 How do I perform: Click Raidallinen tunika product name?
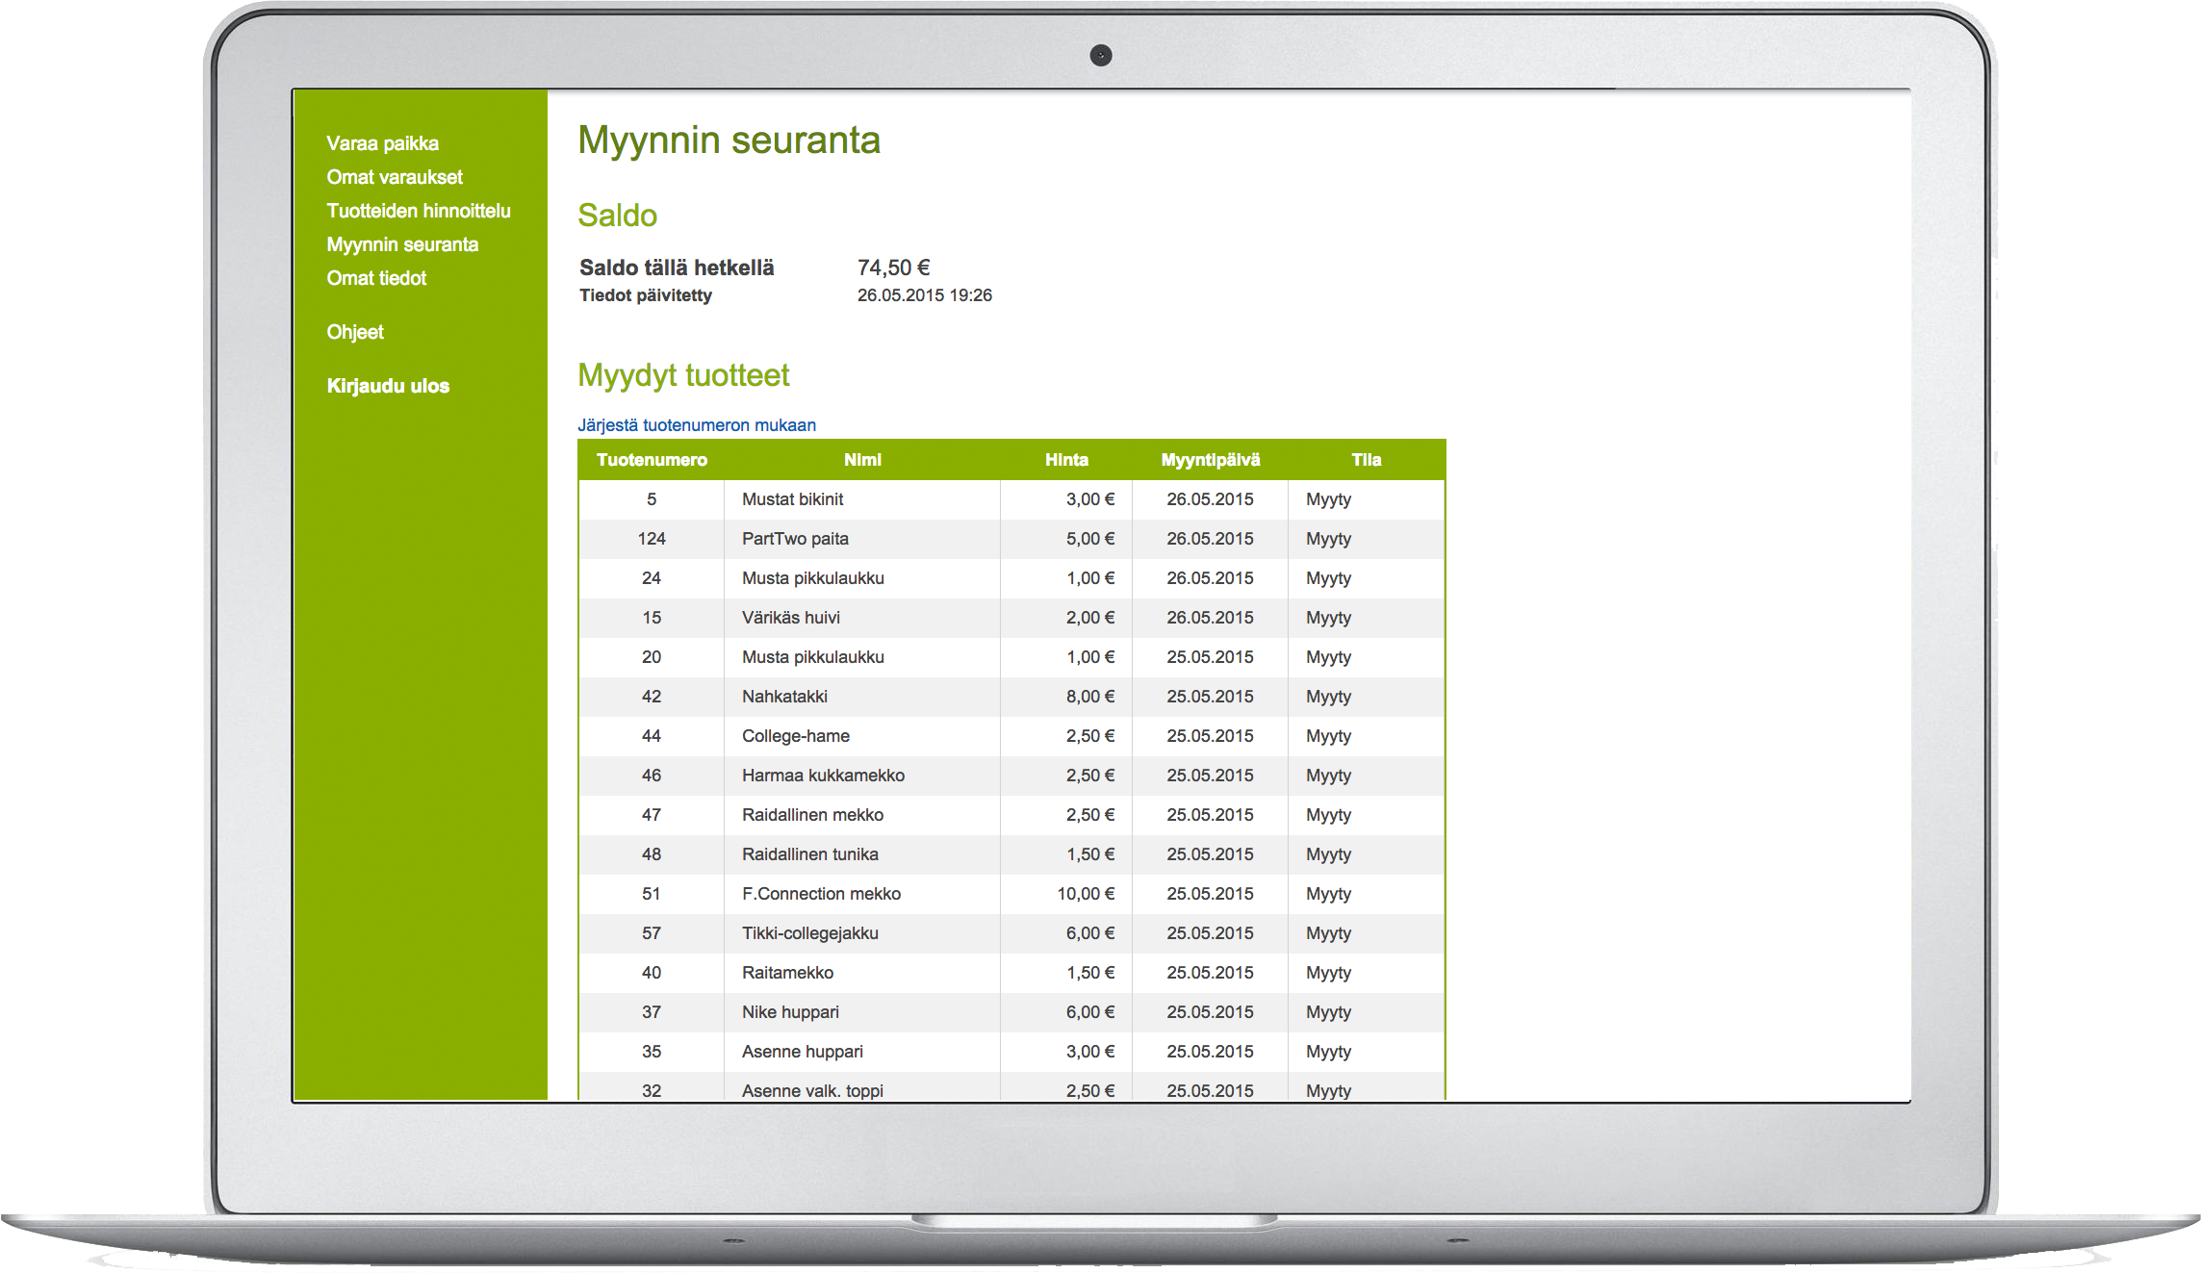click(x=810, y=854)
